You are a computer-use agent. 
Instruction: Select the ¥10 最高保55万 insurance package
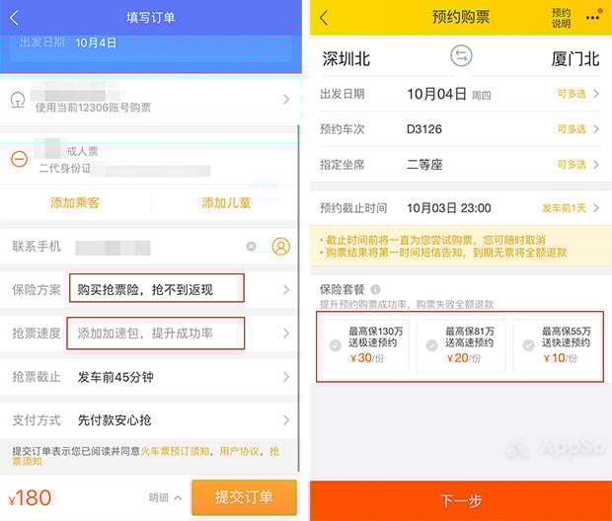pos(558,345)
